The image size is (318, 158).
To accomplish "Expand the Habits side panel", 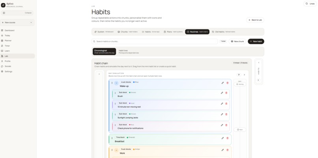I will pyautogui.click(x=258, y=62).
